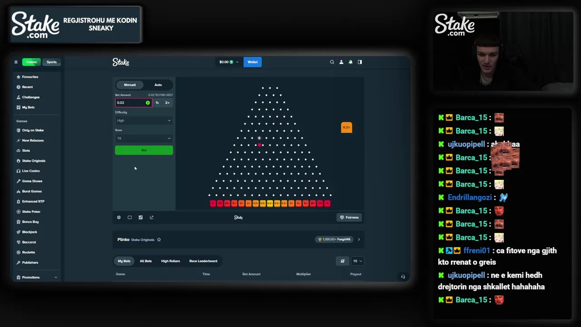Click the orange 0.2× last result tile
Viewport: 581px width, 327px height.
346,128
